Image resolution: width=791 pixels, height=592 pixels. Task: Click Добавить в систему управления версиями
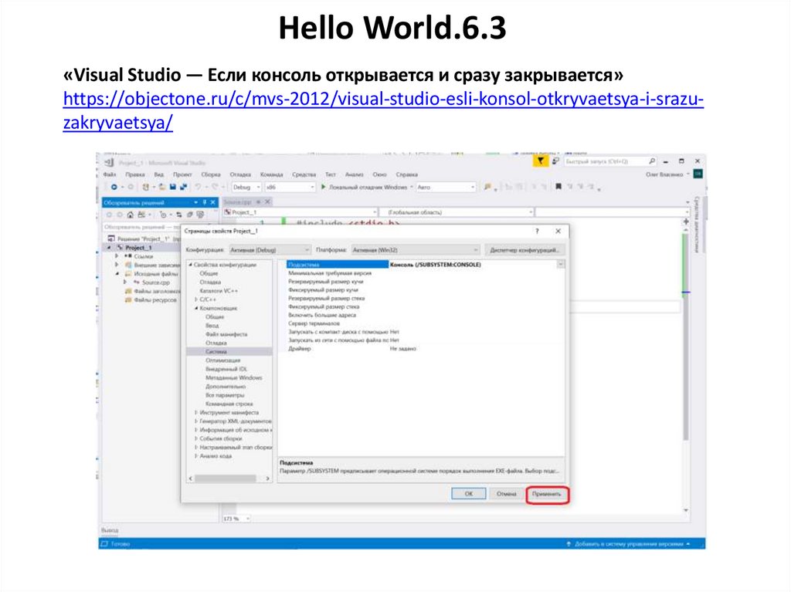[x=628, y=544]
